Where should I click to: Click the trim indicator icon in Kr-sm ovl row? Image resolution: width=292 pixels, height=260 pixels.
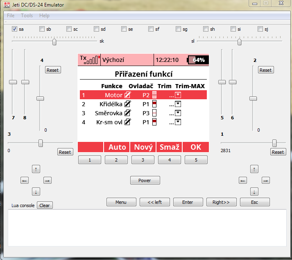tap(154, 122)
